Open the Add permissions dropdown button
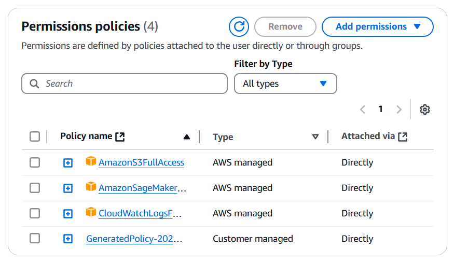 (x=378, y=26)
